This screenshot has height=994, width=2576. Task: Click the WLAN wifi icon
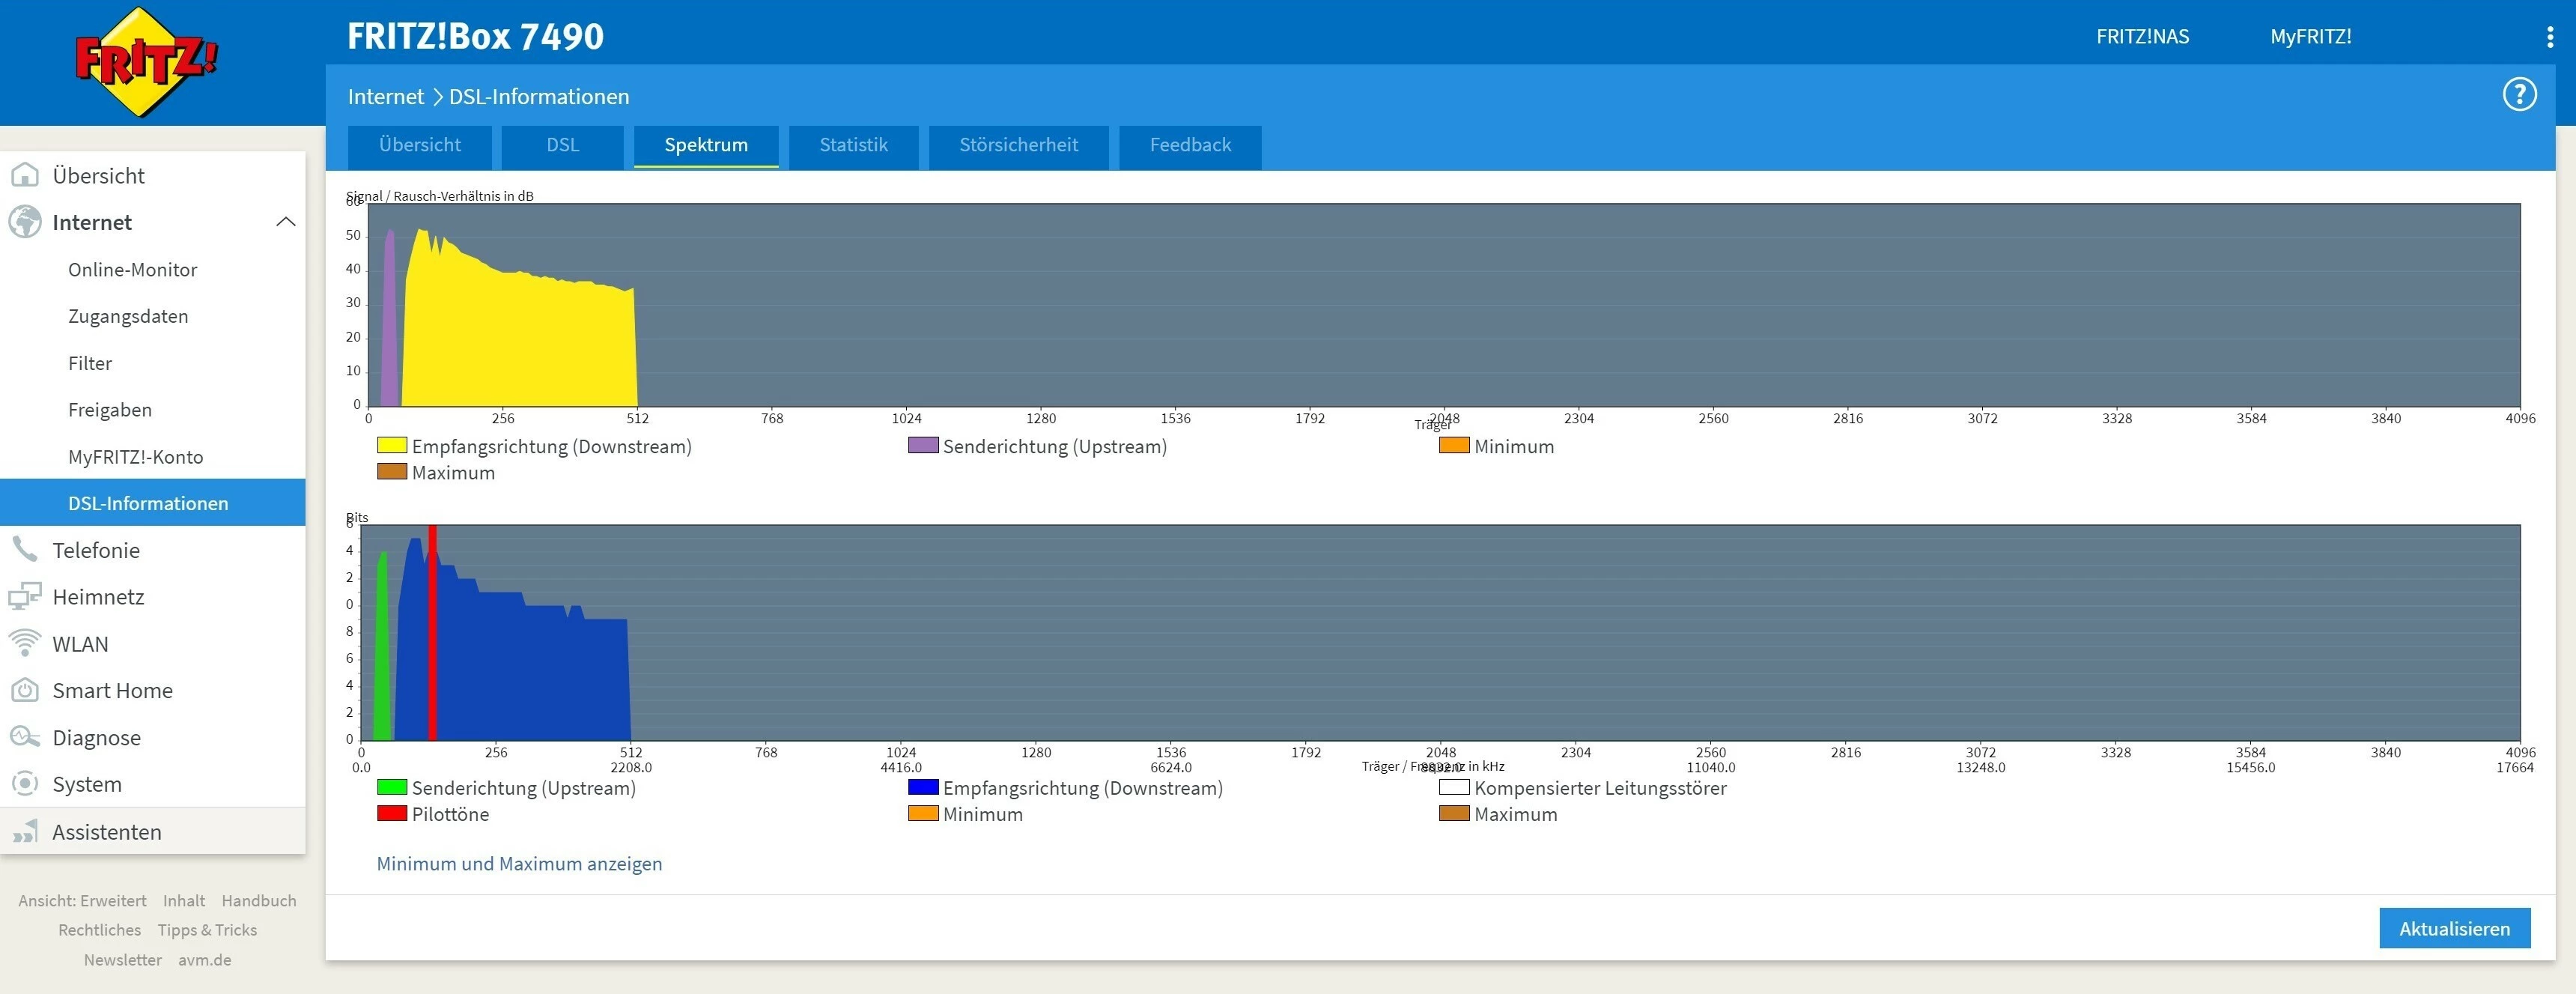click(24, 643)
